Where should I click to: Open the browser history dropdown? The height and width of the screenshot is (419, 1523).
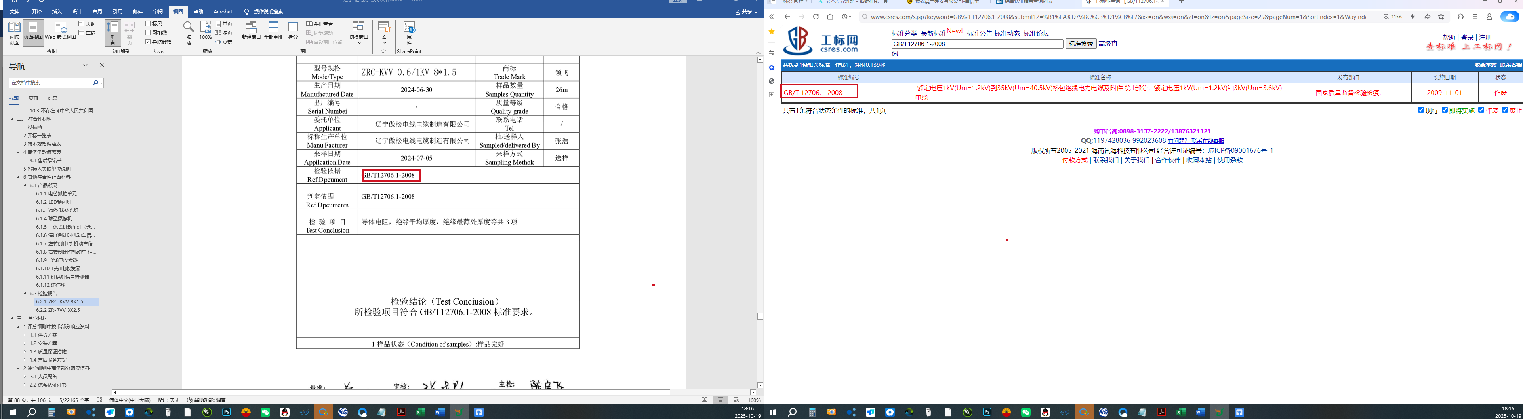(x=846, y=17)
